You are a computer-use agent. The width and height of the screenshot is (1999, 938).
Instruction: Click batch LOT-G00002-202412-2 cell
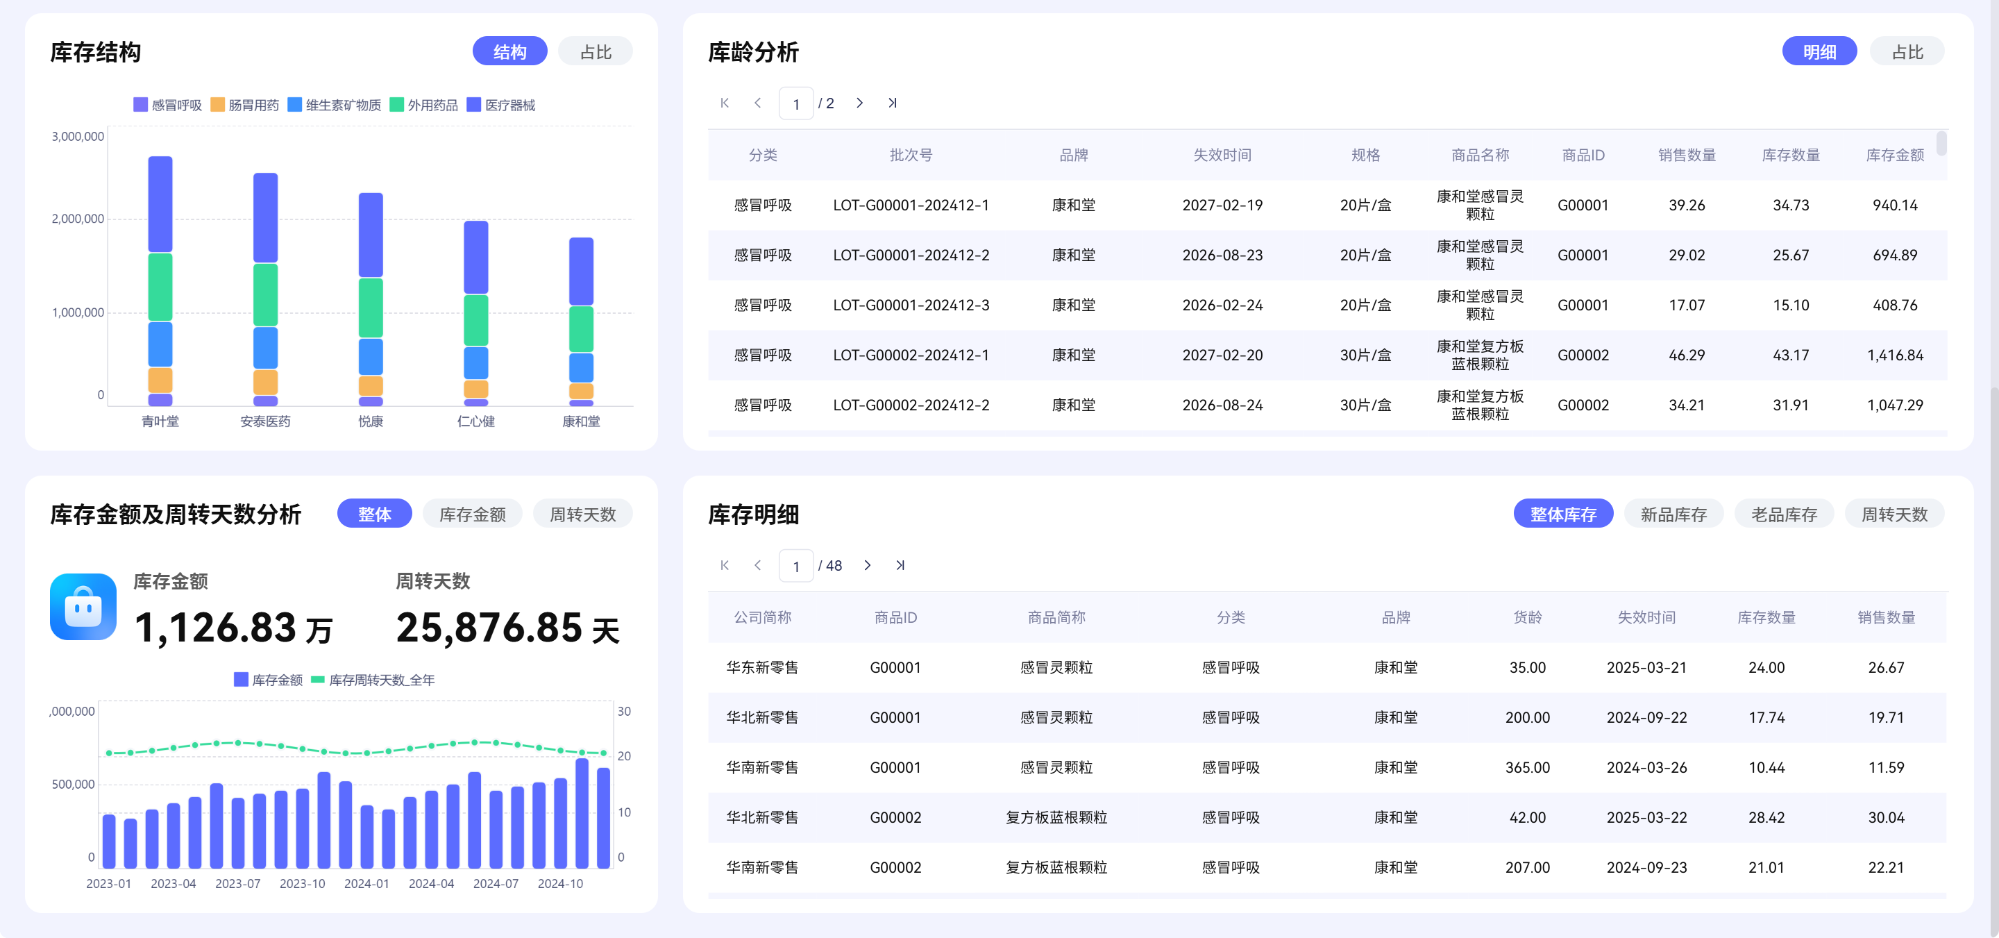pos(911,405)
